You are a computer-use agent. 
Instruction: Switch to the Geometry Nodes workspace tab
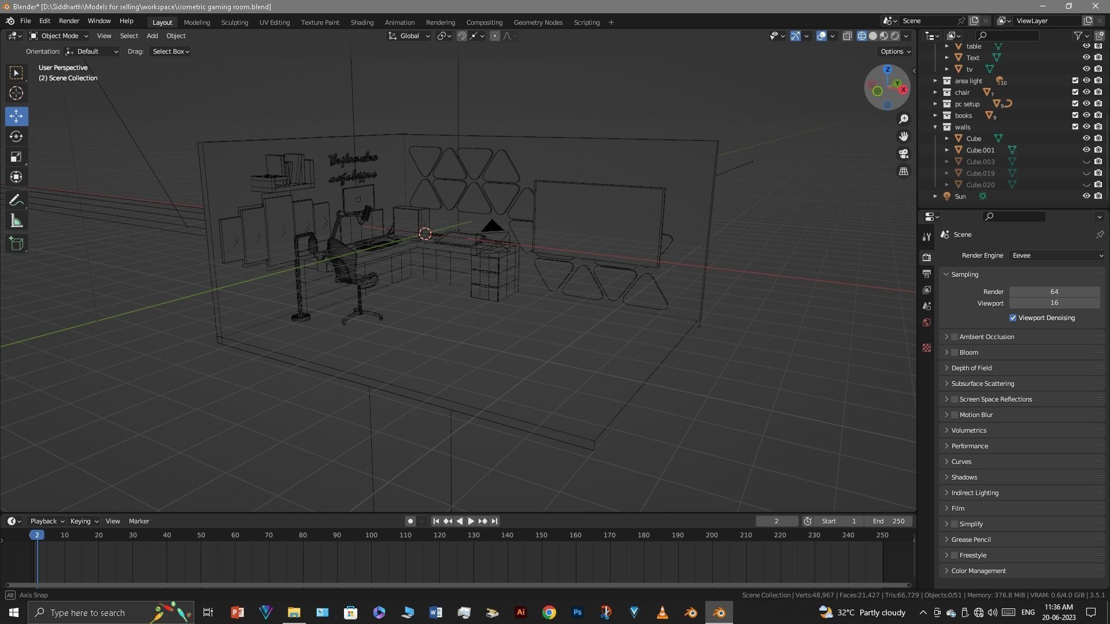(x=538, y=23)
